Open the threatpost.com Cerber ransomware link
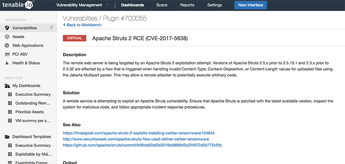The height and width of the screenshot is (164, 345). click(x=139, y=133)
